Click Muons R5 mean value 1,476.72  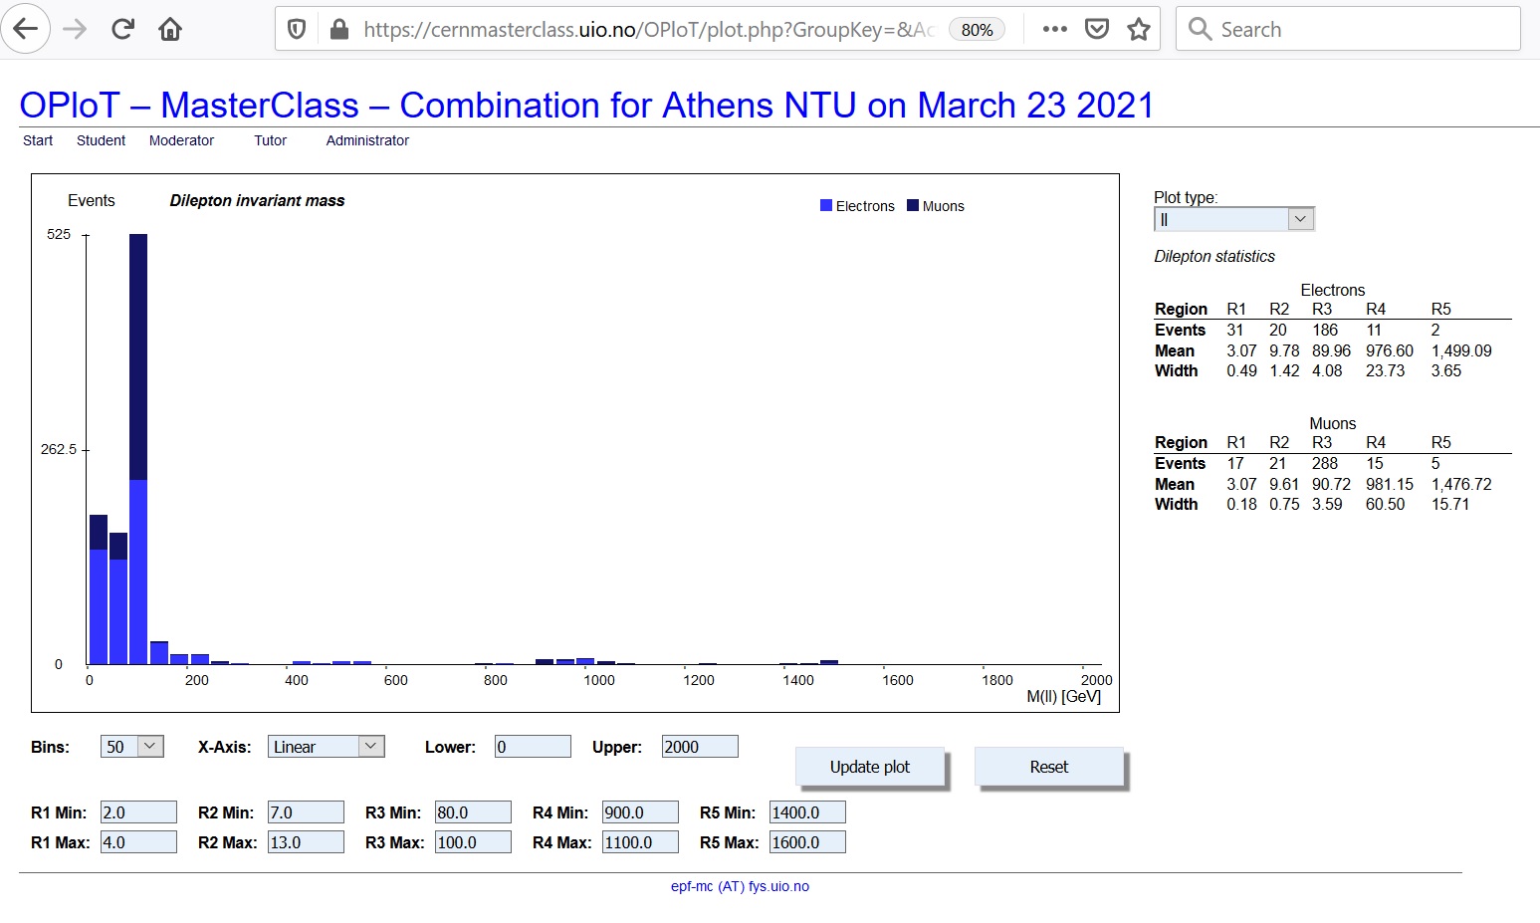tap(1461, 484)
